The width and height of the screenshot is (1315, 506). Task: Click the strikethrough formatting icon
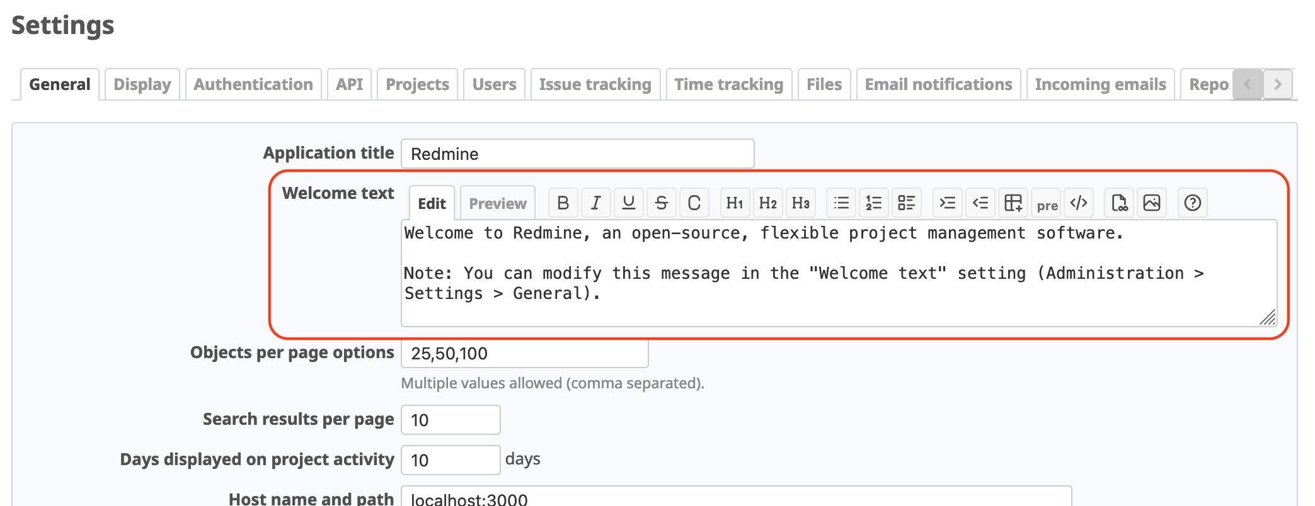coord(661,203)
